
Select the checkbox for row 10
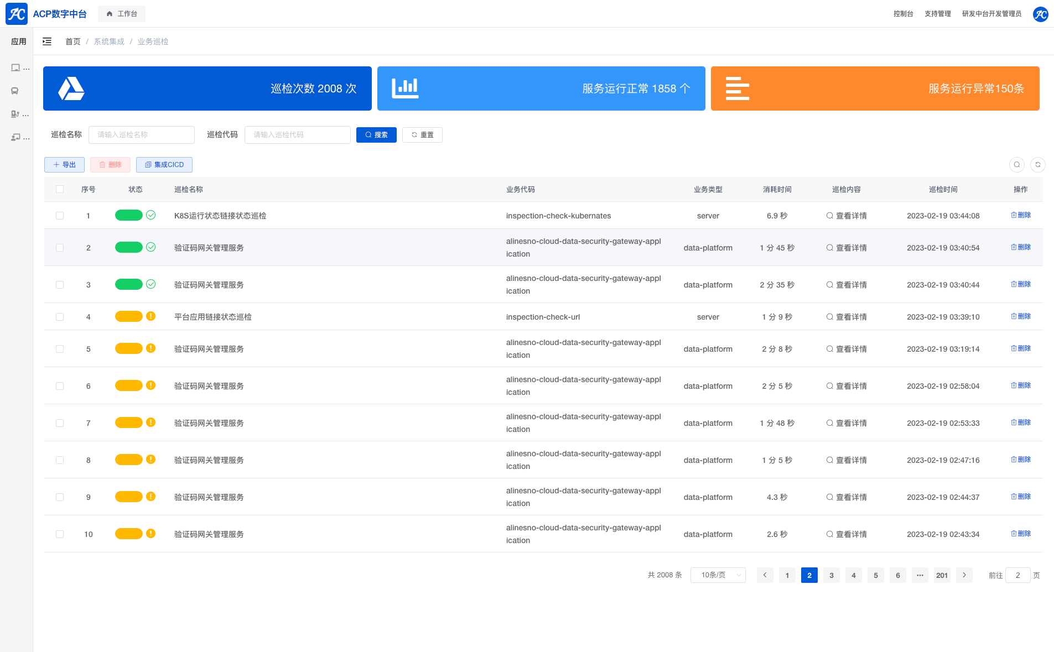point(60,534)
